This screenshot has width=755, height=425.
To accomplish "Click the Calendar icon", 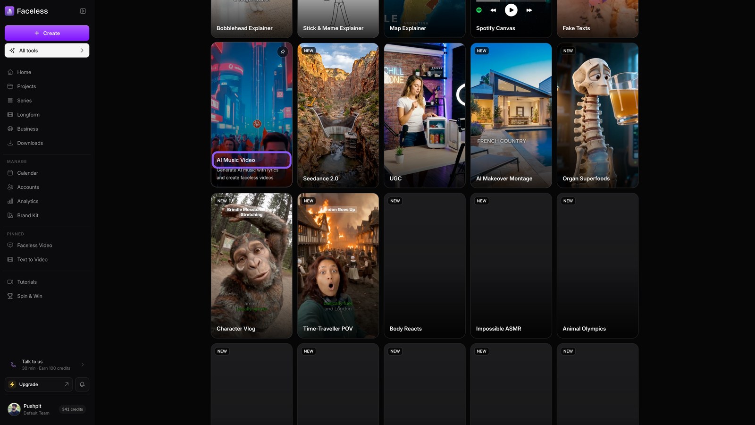I will point(10,173).
